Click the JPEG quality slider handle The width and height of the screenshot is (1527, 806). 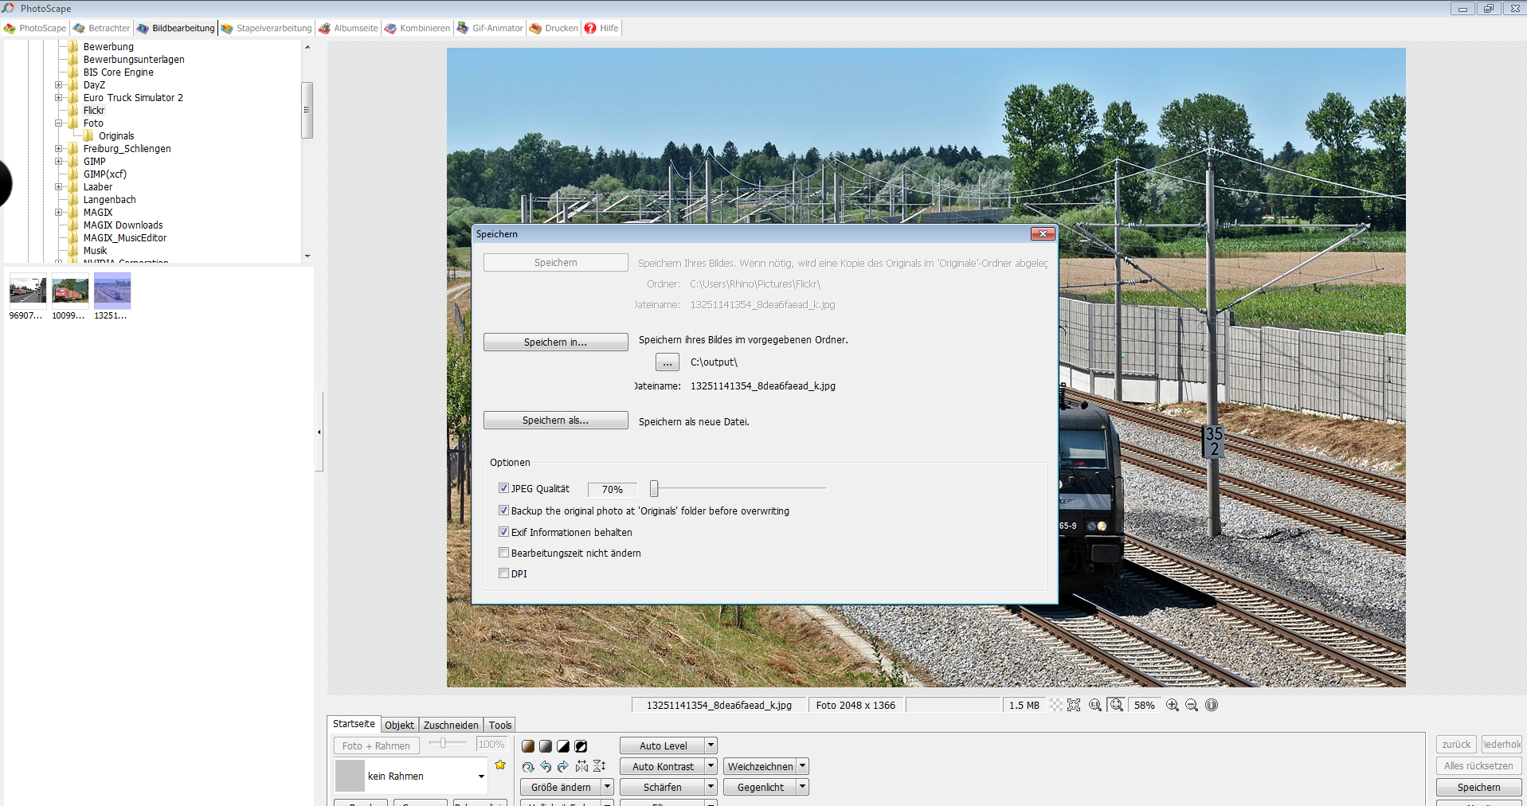(x=654, y=488)
